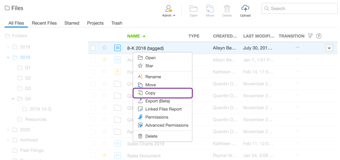Image resolution: width=340 pixels, height=160 pixels.
Task: Choose Rename from the context menu
Action: 163,77
